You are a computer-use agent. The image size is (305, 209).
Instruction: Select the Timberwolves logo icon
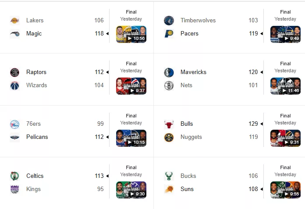click(169, 21)
